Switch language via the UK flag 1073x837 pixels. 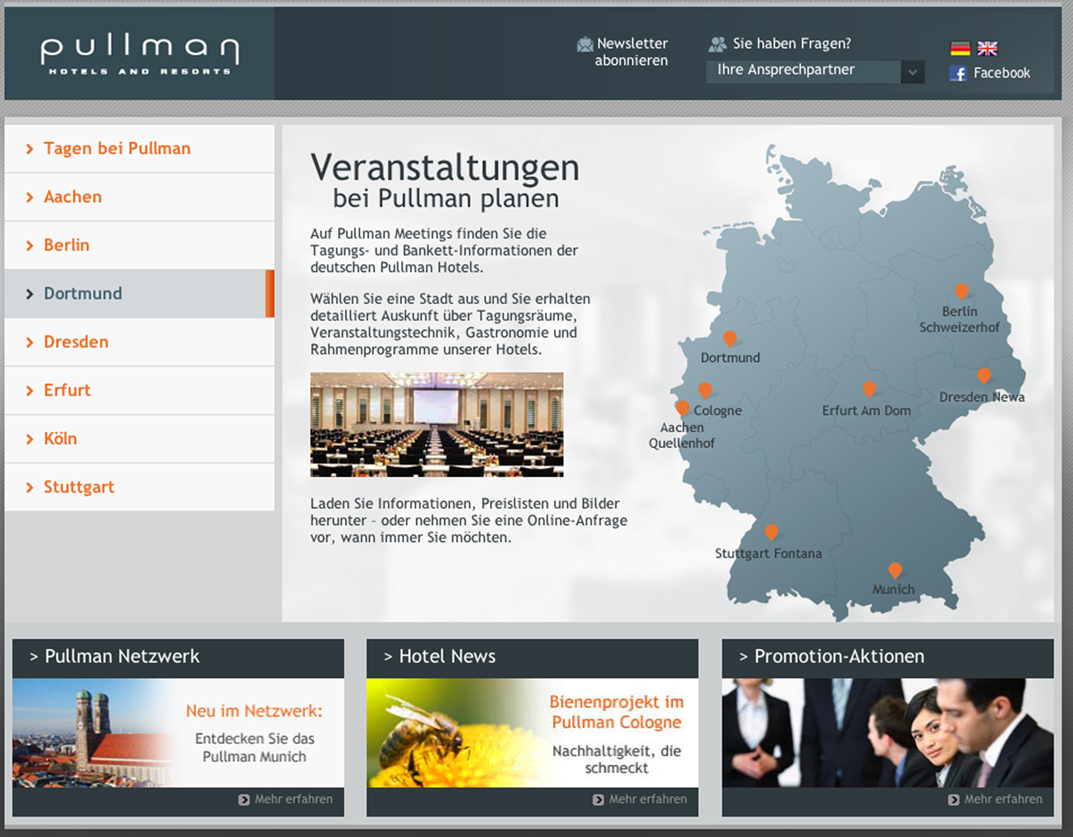point(987,48)
